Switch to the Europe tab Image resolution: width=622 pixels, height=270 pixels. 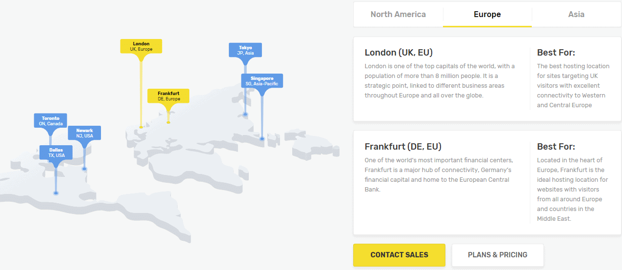pyautogui.click(x=487, y=15)
